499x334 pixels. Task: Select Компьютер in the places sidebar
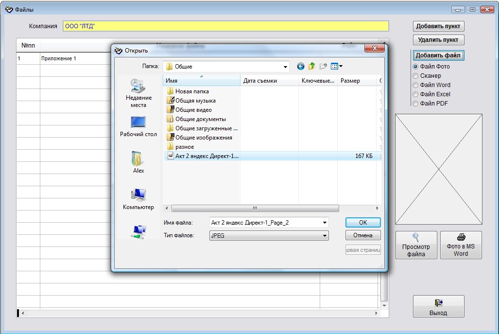tap(138, 199)
